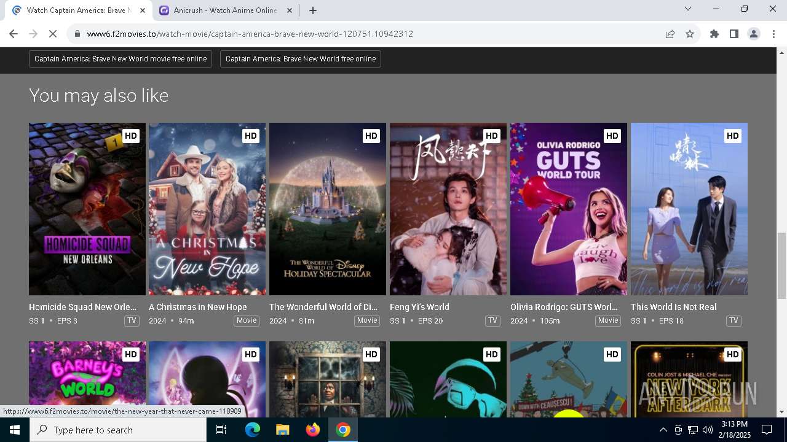
Task: Open Disney Holiday Spectacular poster
Action: pos(328,209)
